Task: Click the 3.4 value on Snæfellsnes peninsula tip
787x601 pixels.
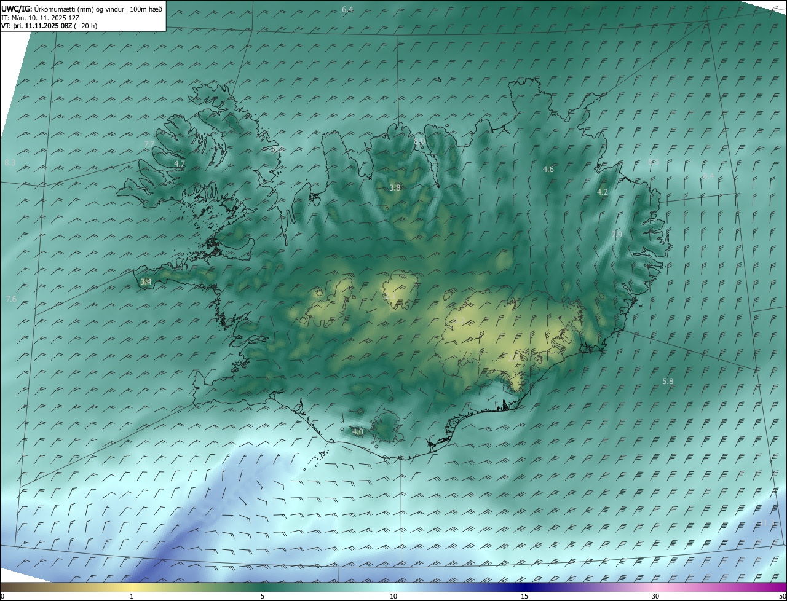Action: (146, 282)
